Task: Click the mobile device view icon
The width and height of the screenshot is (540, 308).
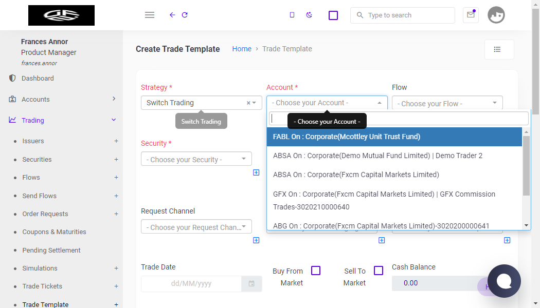Action: 292,15
